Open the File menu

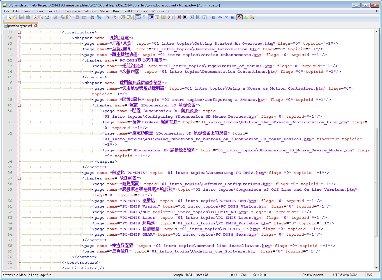click(7, 11)
